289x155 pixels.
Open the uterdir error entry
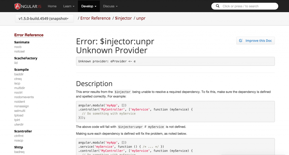click(x=19, y=125)
